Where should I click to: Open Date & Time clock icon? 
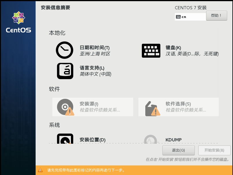[x=65, y=50]
